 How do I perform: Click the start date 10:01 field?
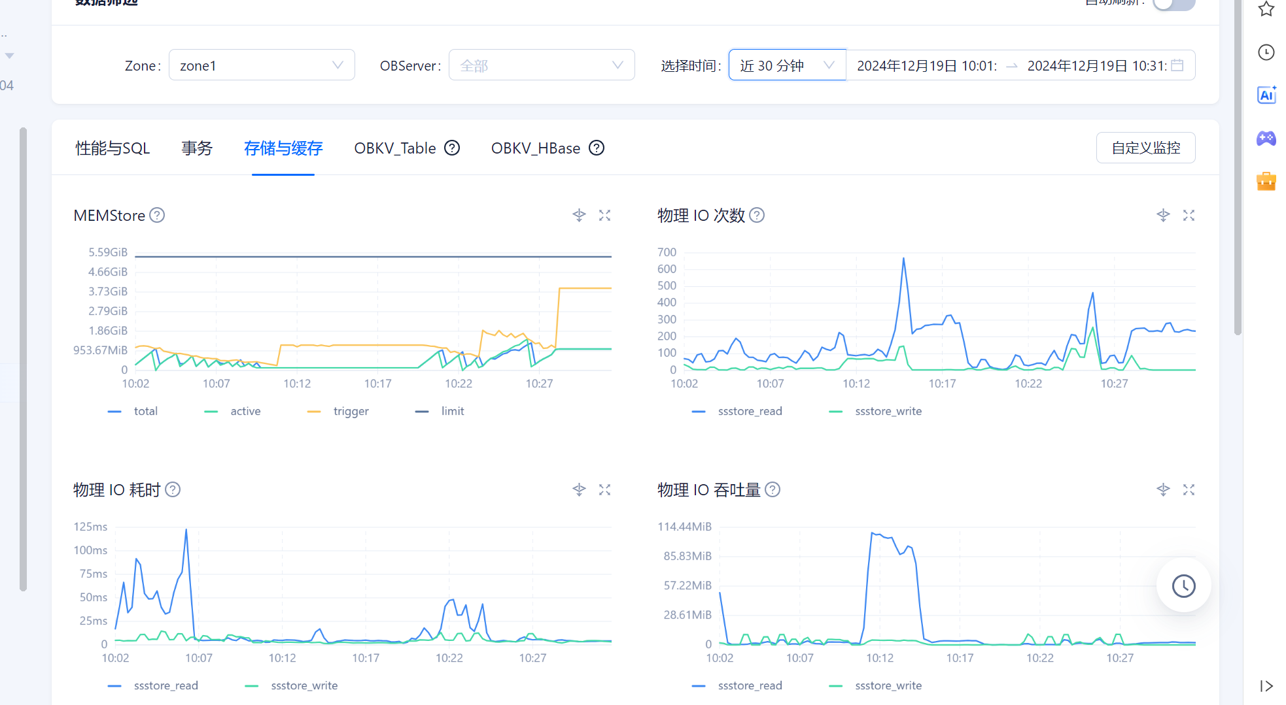pos(926,65)
